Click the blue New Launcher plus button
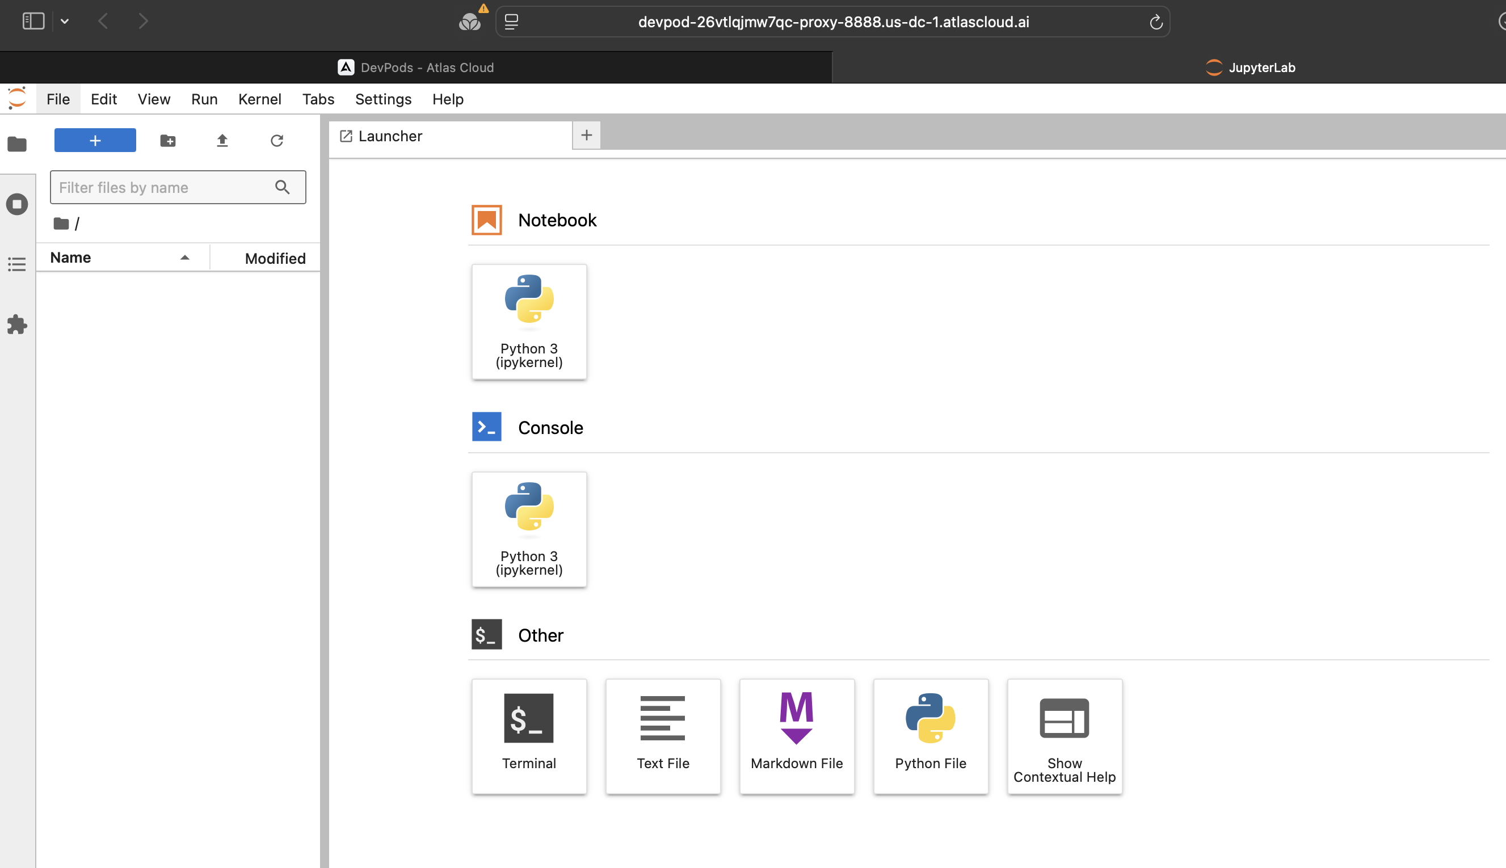 tap(95, 141)
